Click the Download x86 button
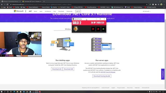166x93 pixels. (x=68, y=69)
